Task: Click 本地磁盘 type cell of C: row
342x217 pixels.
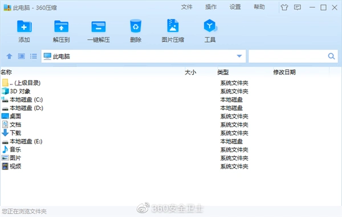Action: pos(231,100)
